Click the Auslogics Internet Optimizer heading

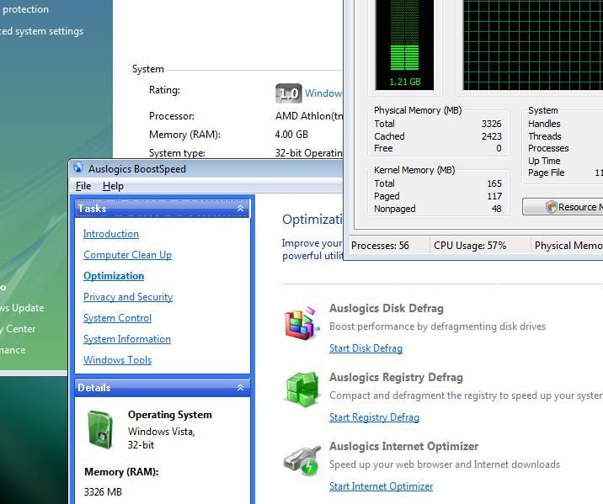[403, 447]
